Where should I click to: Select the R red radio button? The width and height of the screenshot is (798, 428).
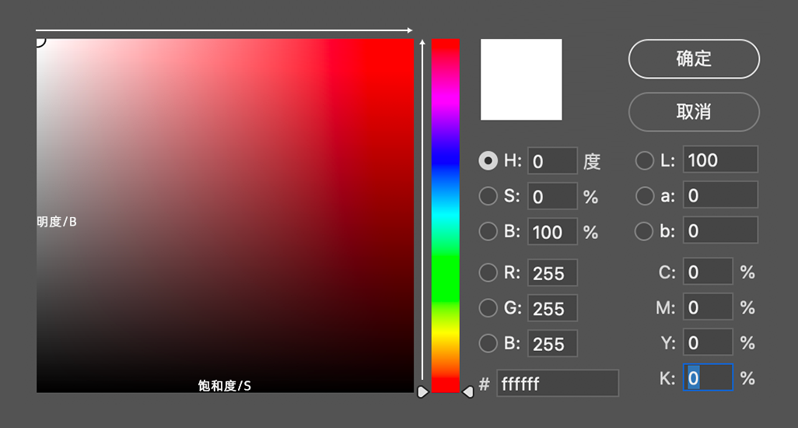tap(488, 272)
